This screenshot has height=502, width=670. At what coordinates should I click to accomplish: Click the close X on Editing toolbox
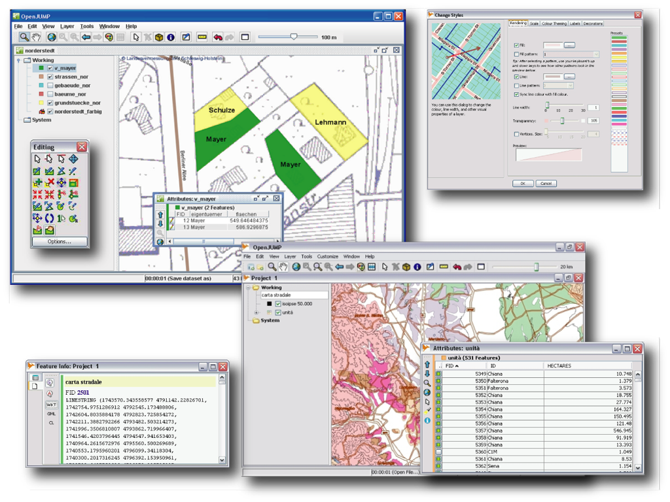tap(82, 147)
